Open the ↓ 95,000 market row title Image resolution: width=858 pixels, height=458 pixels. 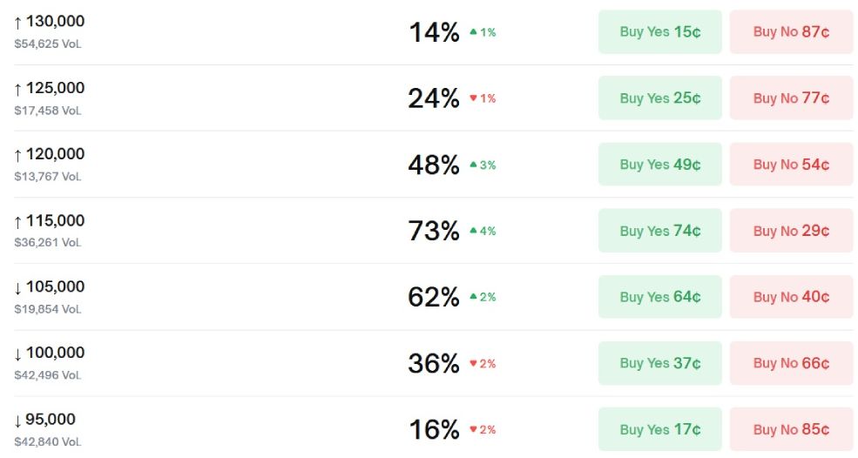pyautogui.click(x=45, y=419)
